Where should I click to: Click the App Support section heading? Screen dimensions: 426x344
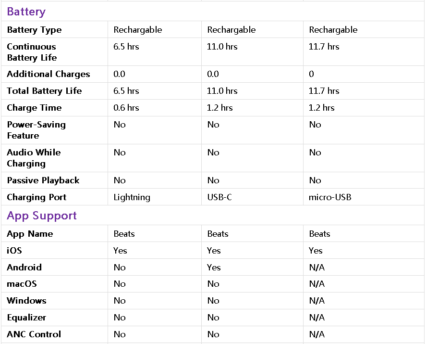tap(42, 216)
